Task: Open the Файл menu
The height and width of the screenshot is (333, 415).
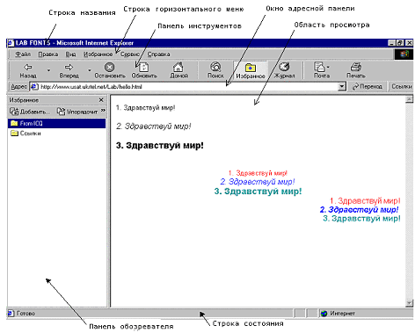Action: (x=23, y=54)
